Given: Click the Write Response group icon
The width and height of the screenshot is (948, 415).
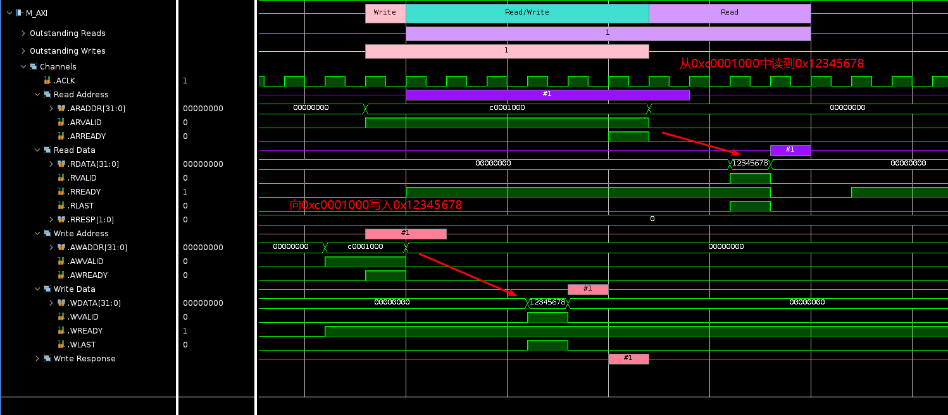Looking at the screenshot, I should [x=47, y=358].
